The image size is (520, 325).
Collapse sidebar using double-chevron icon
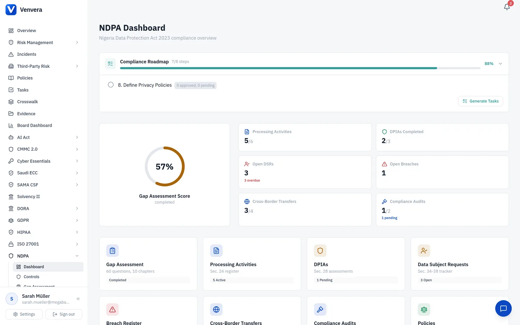pos(78,299)
